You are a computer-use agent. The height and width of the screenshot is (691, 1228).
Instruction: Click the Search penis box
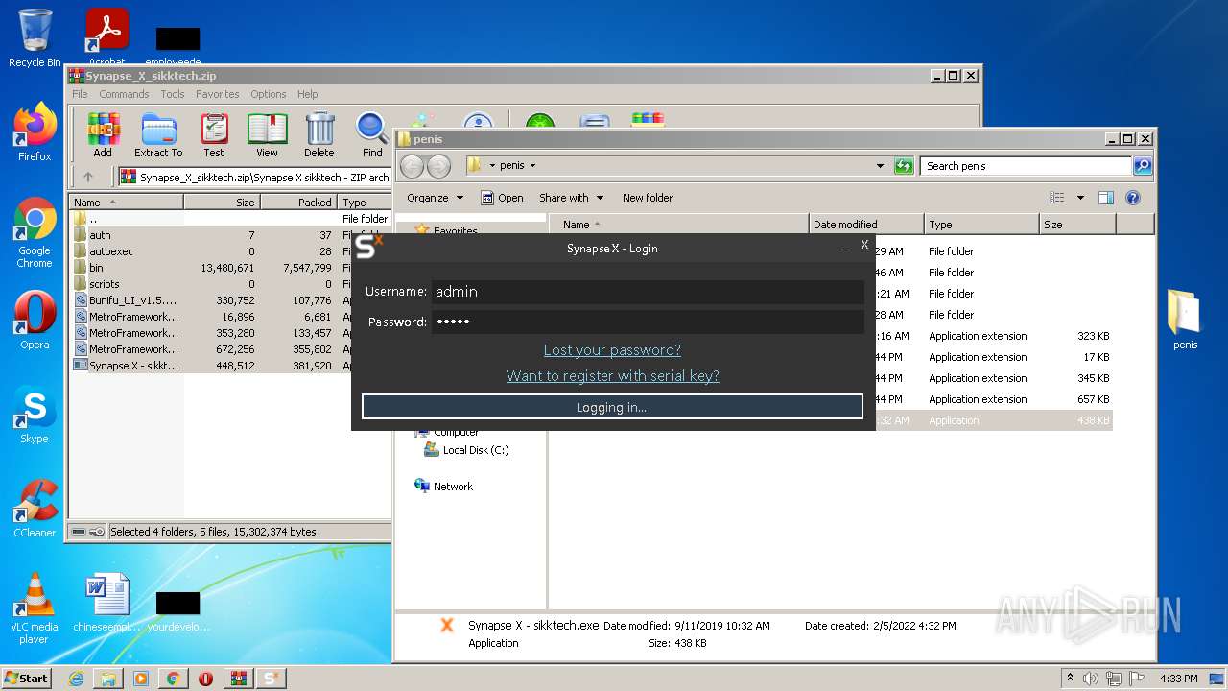pos(1026,166)
